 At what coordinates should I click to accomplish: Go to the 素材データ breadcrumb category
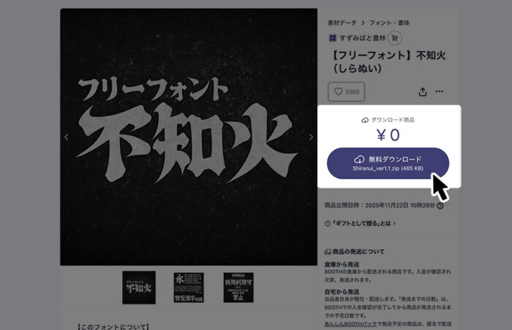[x=342, y=23]
